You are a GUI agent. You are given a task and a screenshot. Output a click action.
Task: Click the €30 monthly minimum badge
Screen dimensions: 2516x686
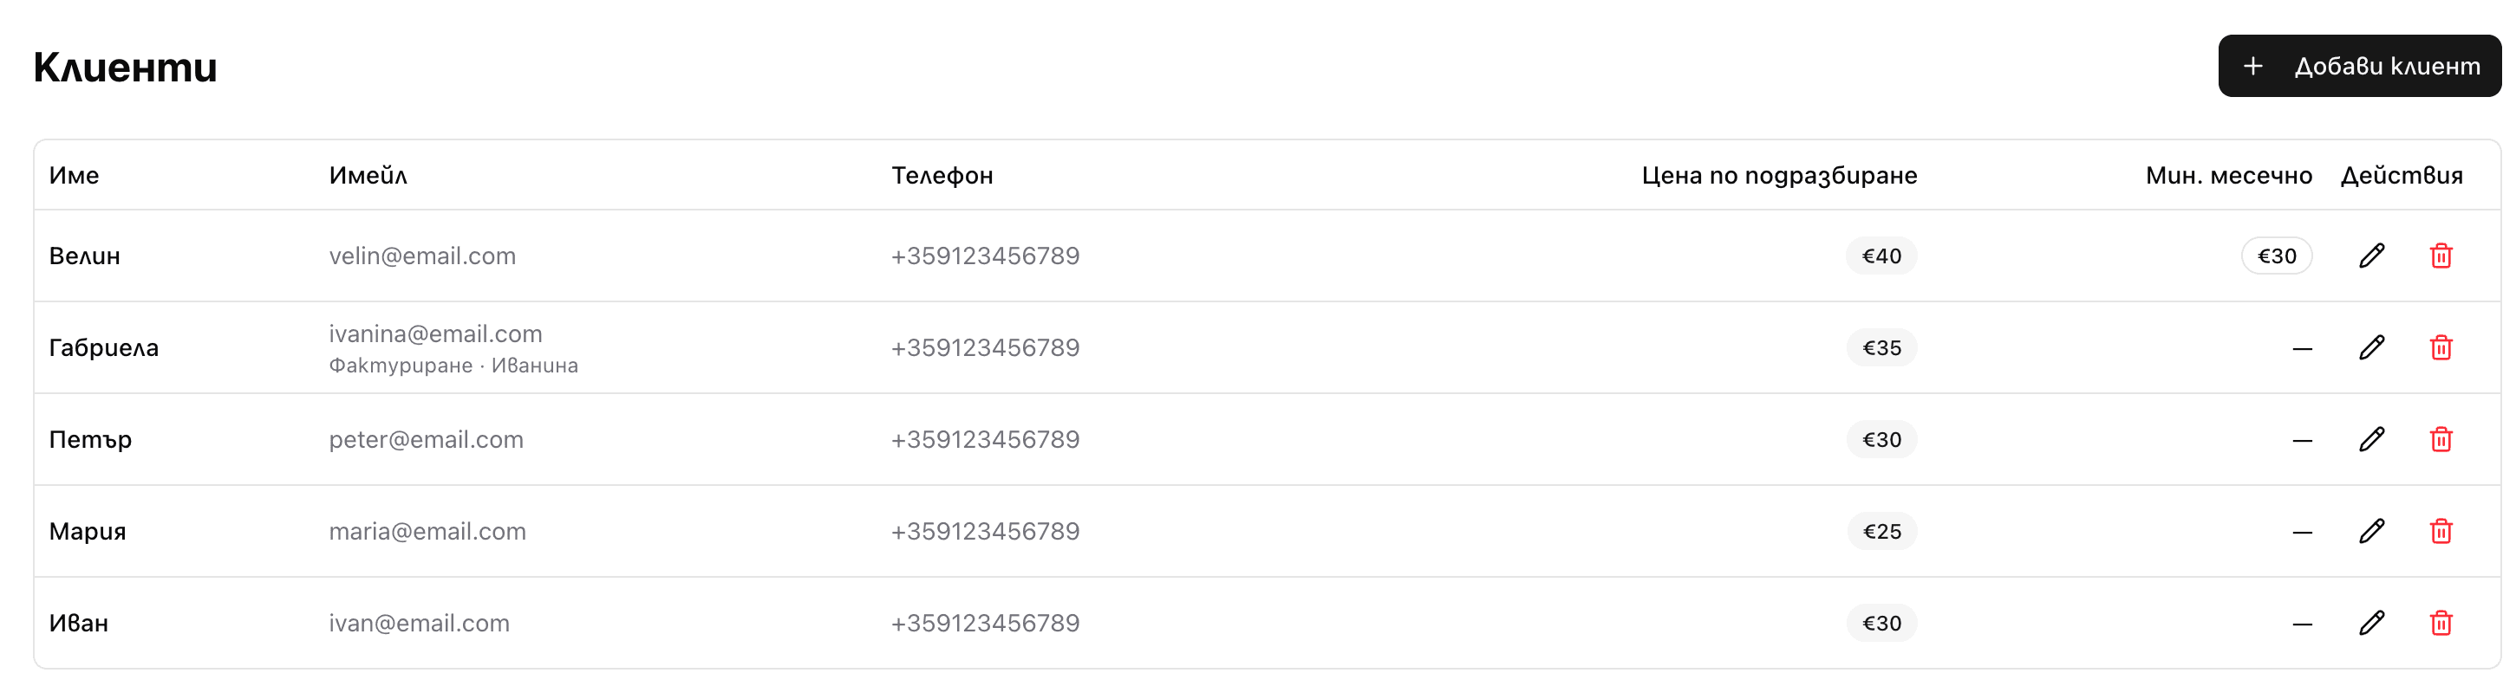pos(2276,256)
